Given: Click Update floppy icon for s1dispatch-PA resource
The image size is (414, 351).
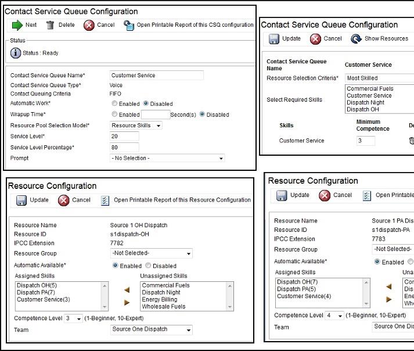Looking at the screenshot, I should (x=282, y=196).
